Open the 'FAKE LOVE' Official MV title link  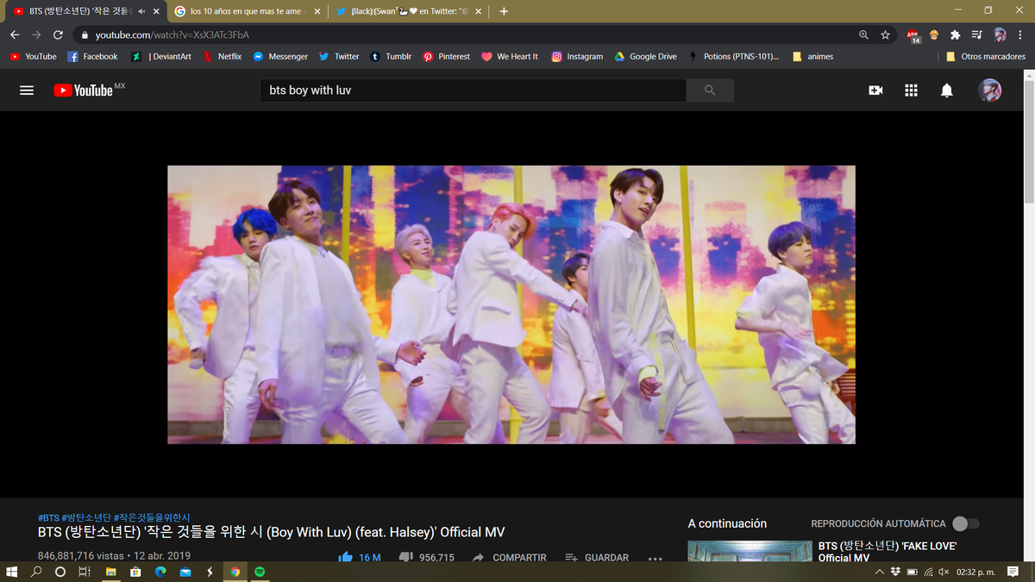(x=888, y=552)
